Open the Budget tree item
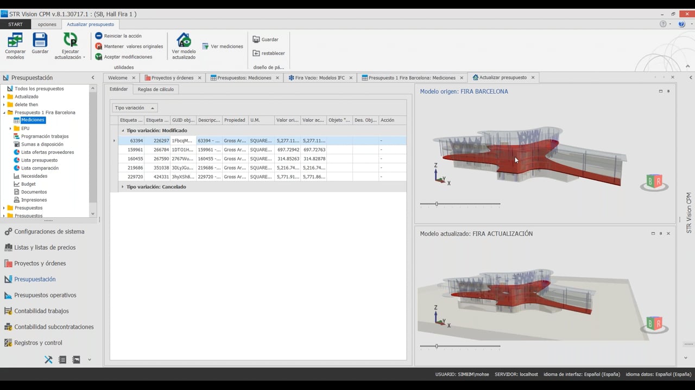The width and height of the screenshot is (695, 390). [x=28, y=184]
